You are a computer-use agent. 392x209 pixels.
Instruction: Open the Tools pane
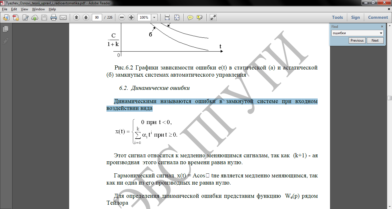[337, 18]
